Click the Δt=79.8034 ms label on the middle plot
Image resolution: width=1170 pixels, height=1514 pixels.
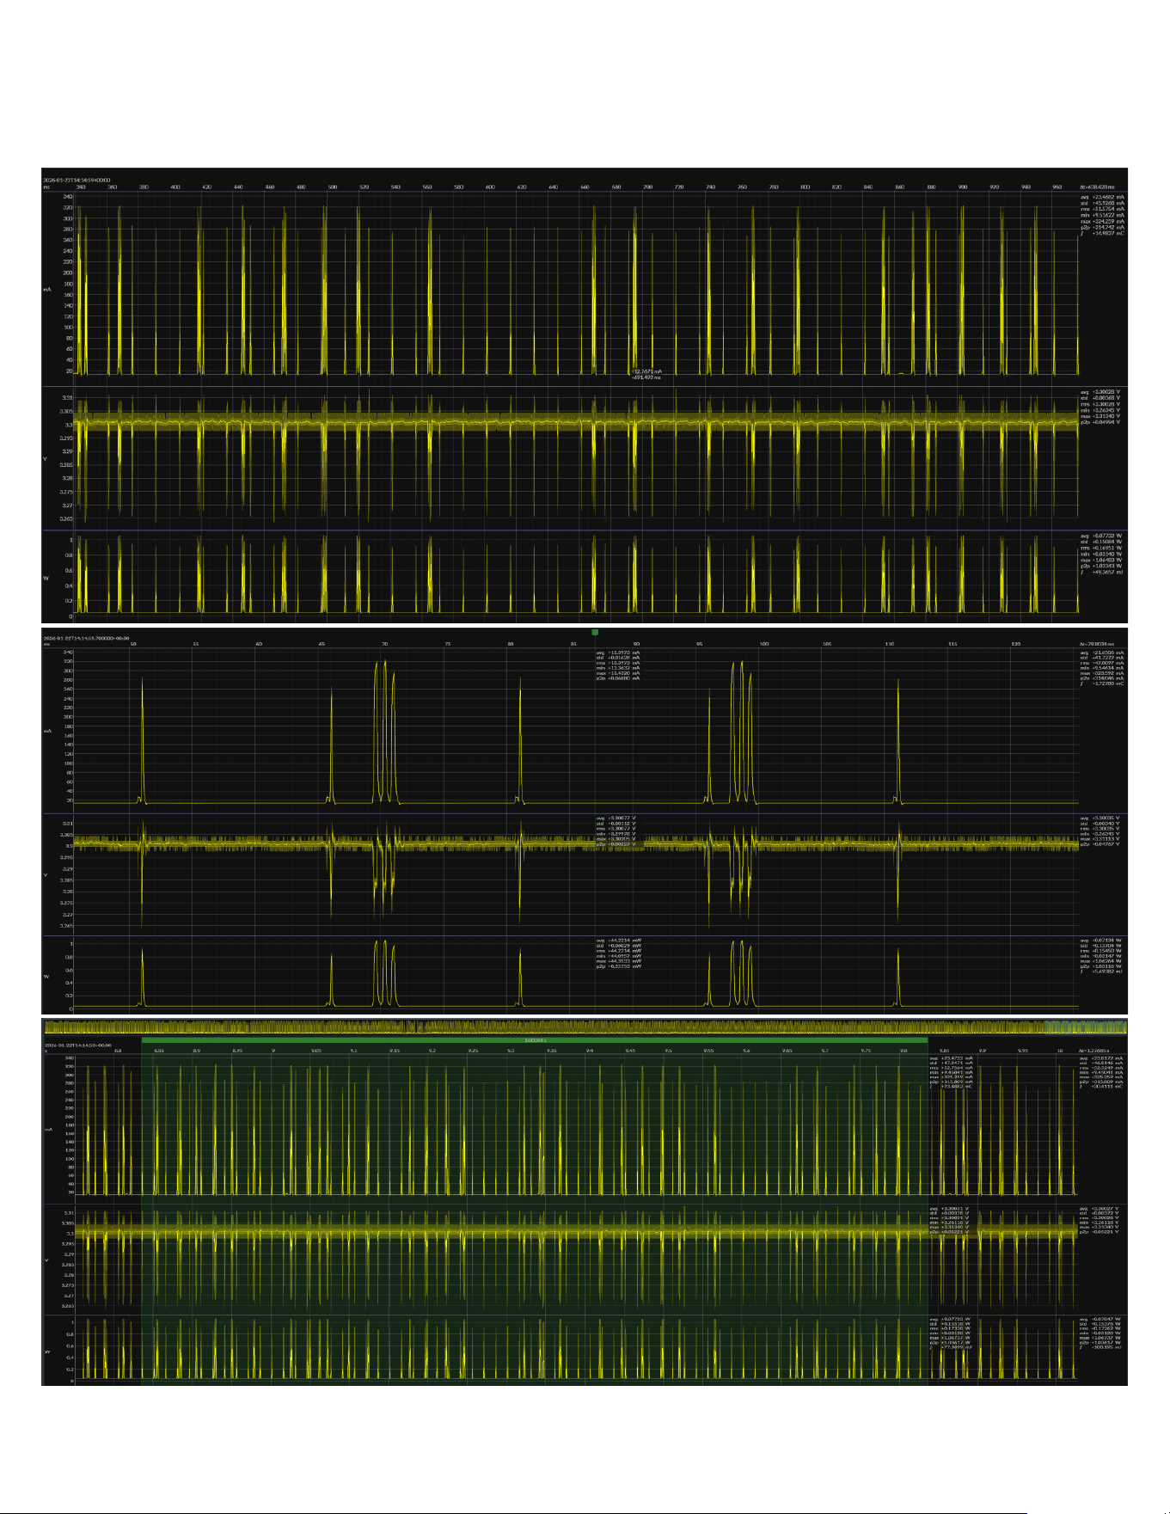pos(1097,643)
